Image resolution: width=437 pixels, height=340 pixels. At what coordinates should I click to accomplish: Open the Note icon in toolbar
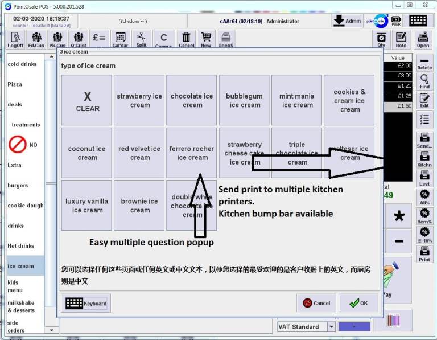click(x=401, y=39)
